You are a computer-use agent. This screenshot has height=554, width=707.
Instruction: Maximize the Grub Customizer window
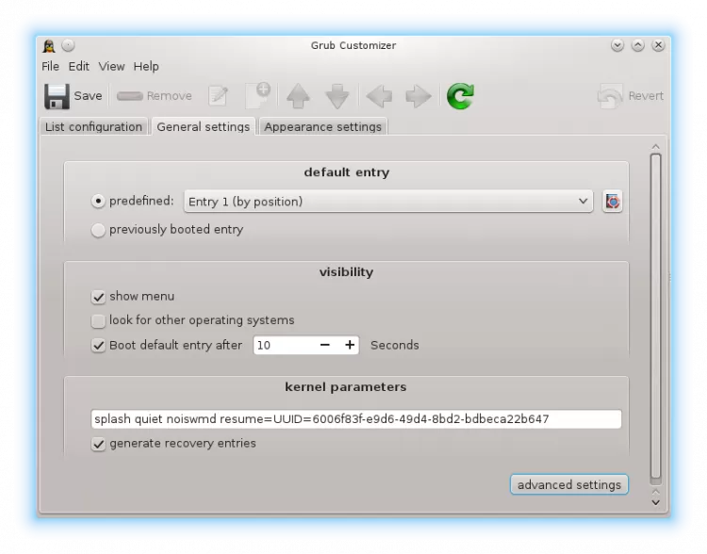(x=637, y=45)
